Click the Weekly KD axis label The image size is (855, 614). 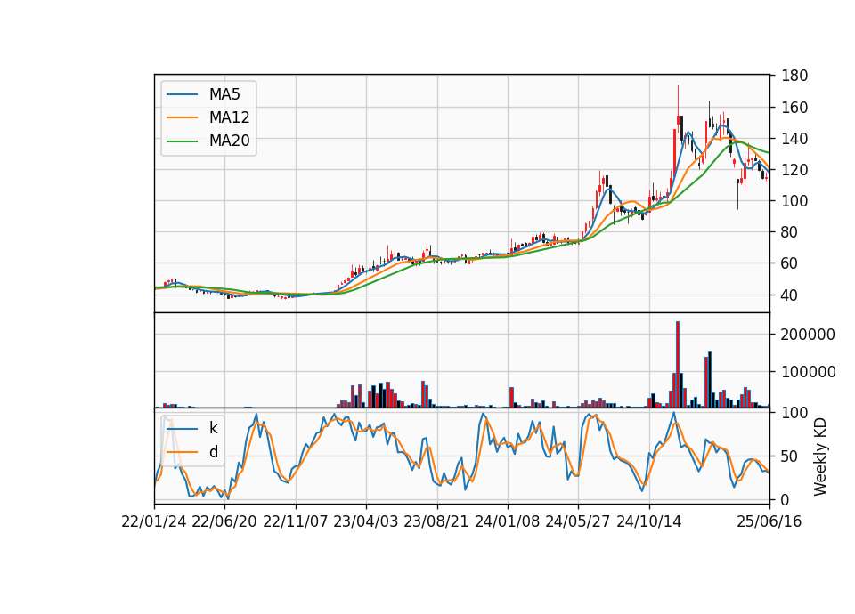[x=819, y=456]
